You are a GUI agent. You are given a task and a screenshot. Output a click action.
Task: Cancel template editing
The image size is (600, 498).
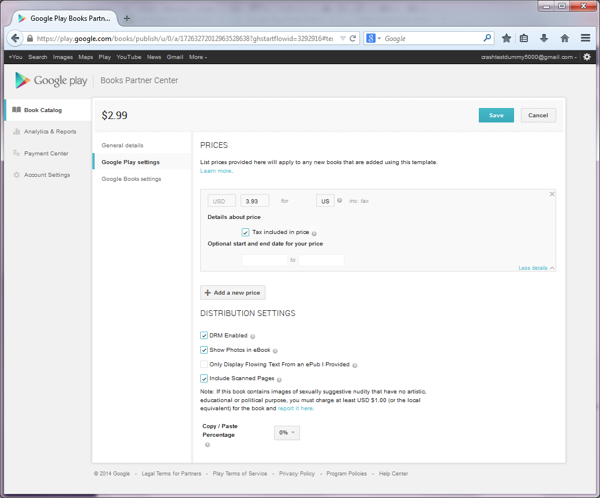(538, 116)
